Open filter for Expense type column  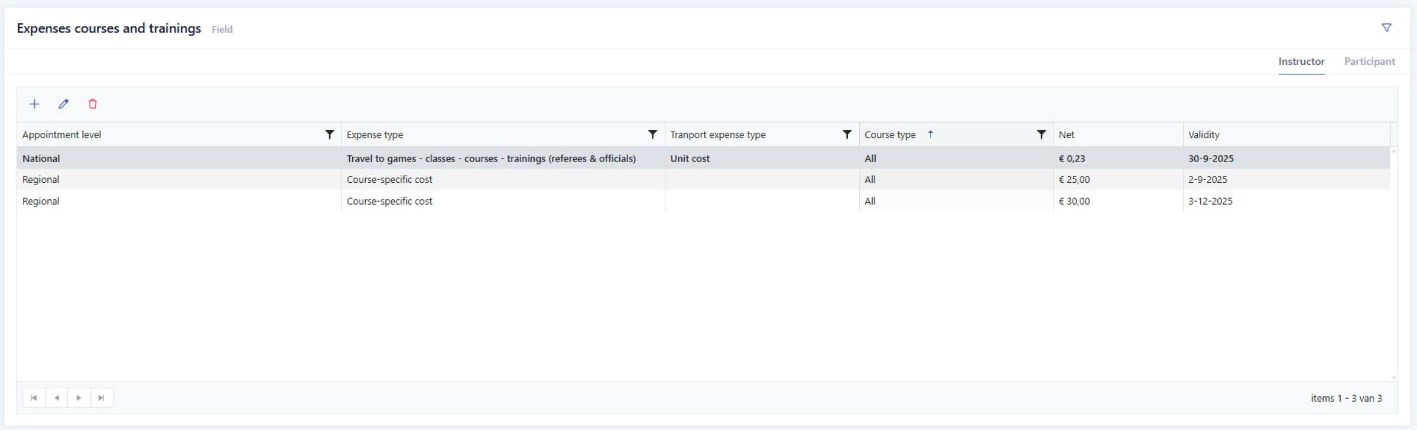pos(652,134)
